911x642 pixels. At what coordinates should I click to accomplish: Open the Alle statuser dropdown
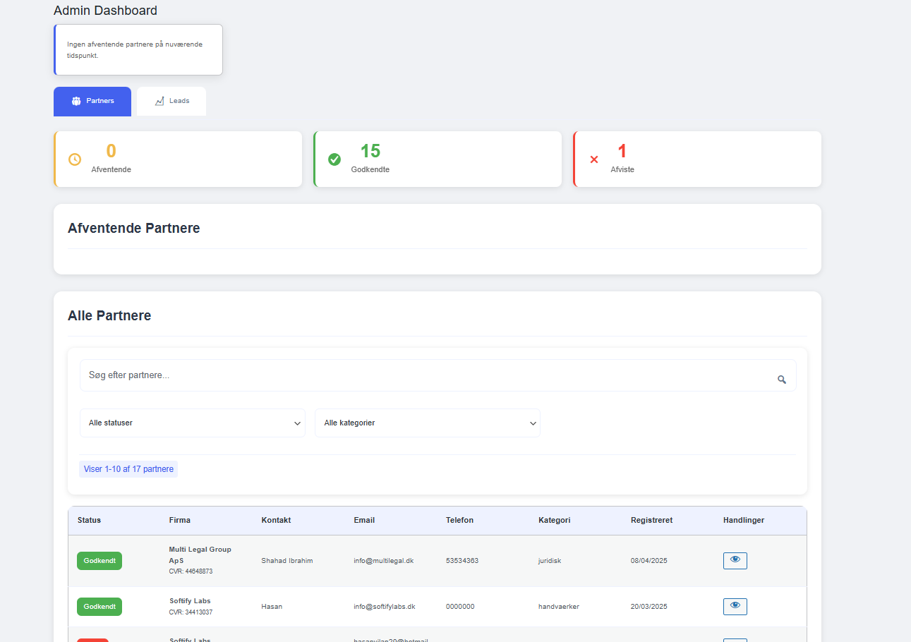pyautogui.click(x=192, y=423)
